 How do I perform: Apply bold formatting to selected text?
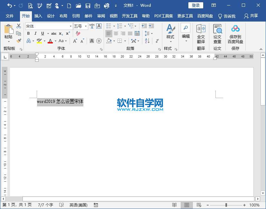coord(28,33)
